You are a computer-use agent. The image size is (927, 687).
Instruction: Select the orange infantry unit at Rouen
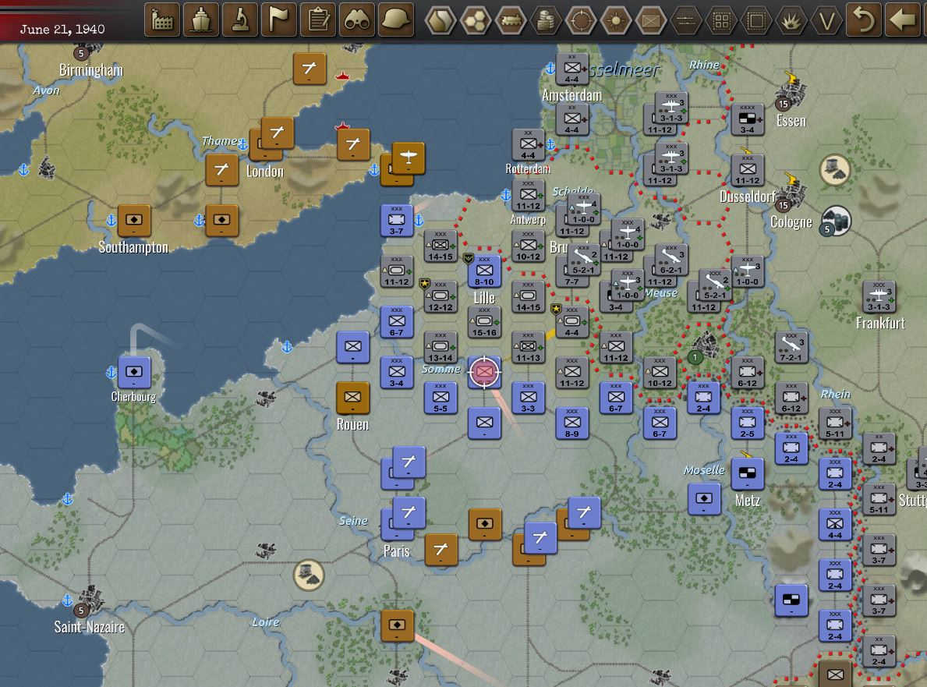point(353,398)
